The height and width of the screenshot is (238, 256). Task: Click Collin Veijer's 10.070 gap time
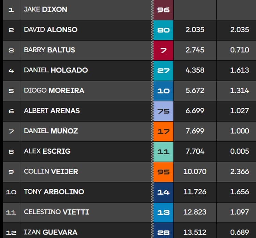[x=195, y=171]
